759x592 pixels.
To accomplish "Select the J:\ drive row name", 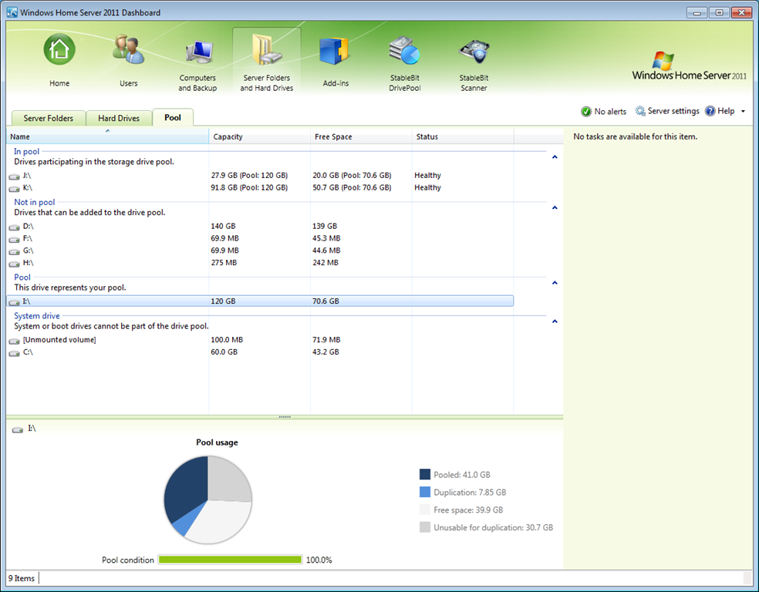I will (27, 176).
